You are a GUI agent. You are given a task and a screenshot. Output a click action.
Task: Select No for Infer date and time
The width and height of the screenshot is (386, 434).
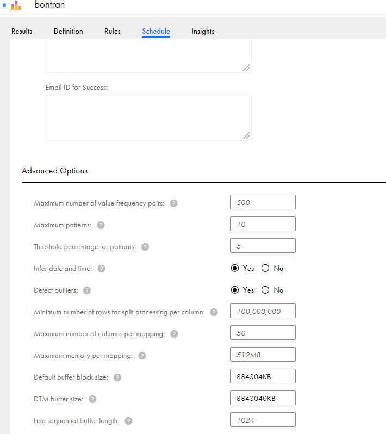click(x=265, y=268)
